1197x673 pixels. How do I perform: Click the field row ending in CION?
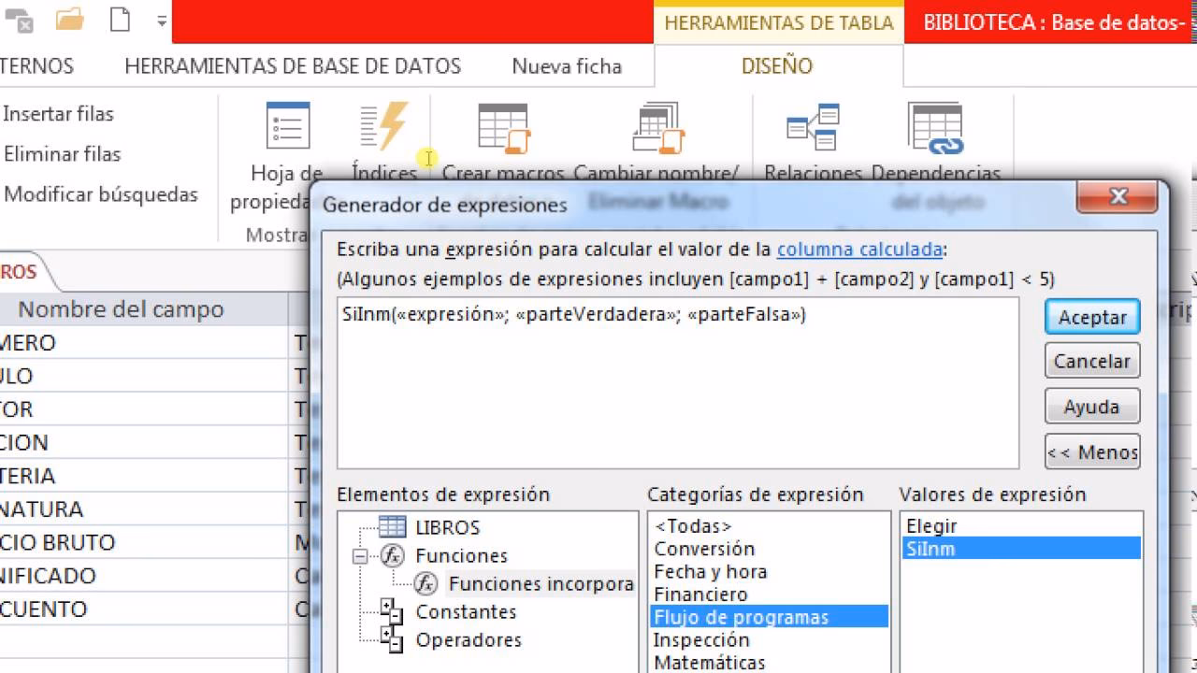tap(144, 442)
